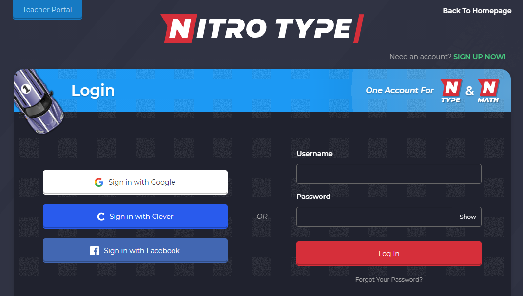Viewport: 523px width, 296px height.
Task: Click Need an account? text
Action: pos(420,57)
